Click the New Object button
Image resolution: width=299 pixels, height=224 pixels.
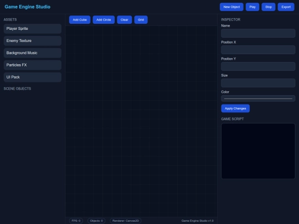pyautogui.click(x=231, y=7)
